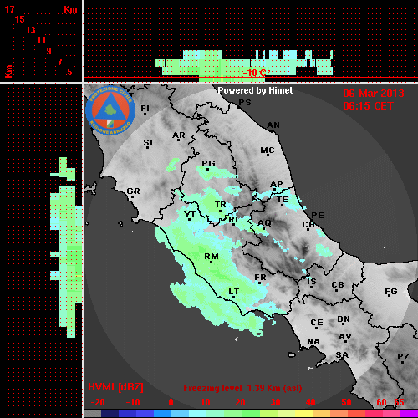
Task: Click the GR city label on map
Action: pyautogui.click(x=133, y=191)
